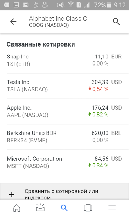Image resolution: width=129 pixels, height=216 pixels.
Task: Open the Snap Inc quote row
Action: point(64,60)
